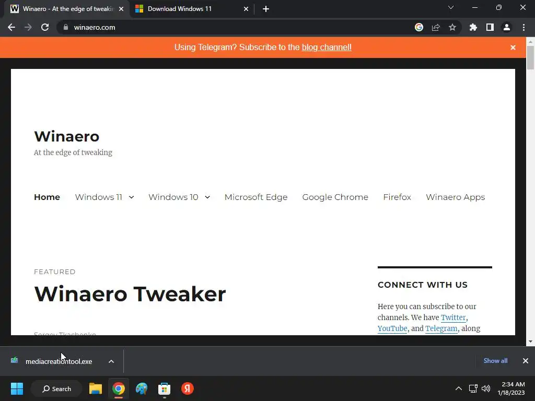Expand the Windows 11 submenu chevron

[x=131, y=197]
